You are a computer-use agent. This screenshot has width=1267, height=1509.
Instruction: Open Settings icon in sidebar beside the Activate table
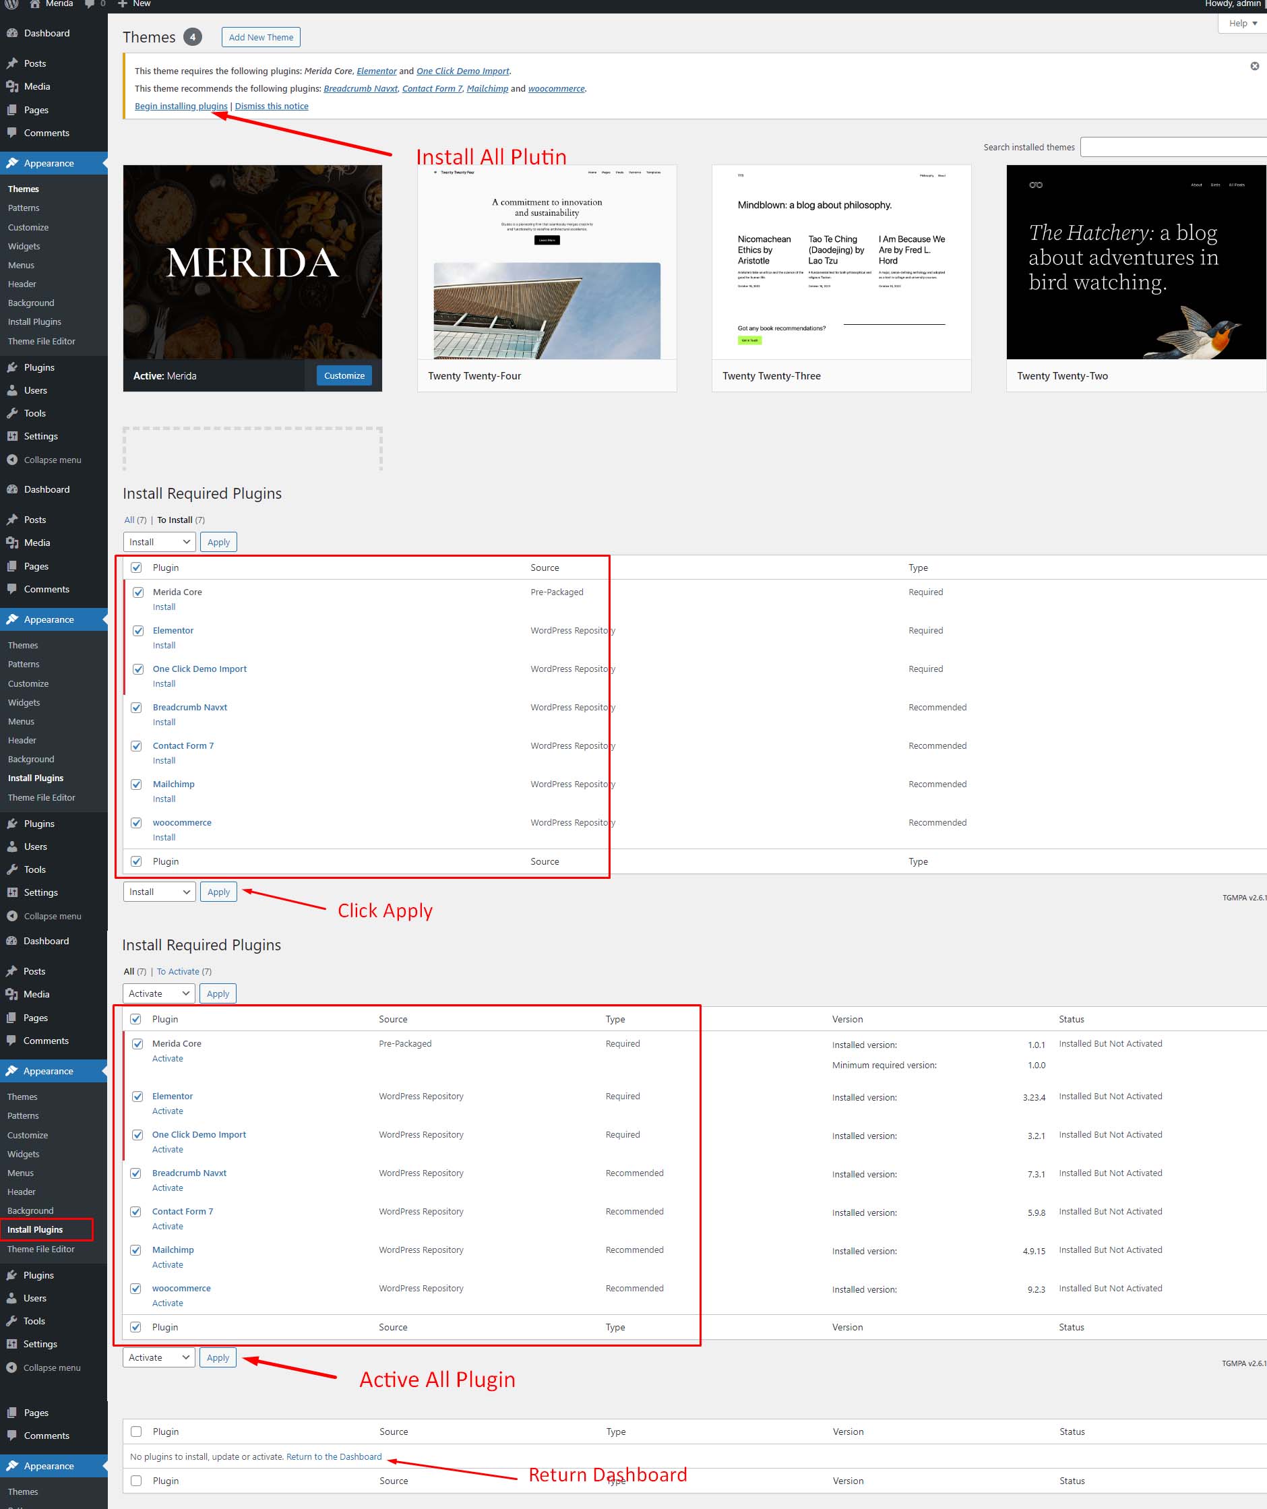pos(11,1344)
